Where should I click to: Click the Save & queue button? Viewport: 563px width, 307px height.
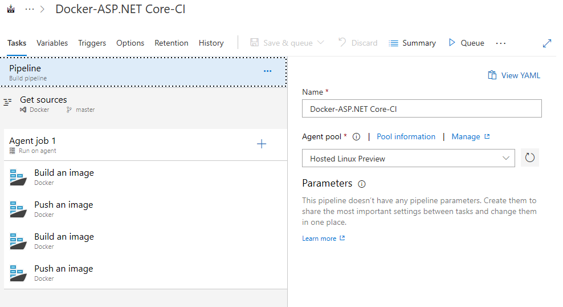tap(281, 43)
